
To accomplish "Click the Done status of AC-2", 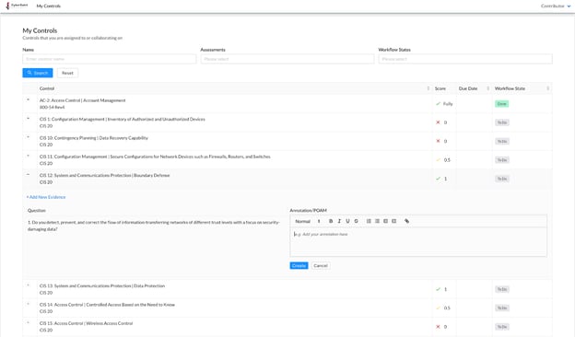I will coord(501,104).
